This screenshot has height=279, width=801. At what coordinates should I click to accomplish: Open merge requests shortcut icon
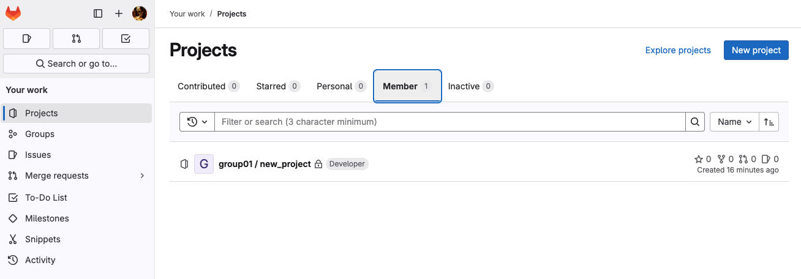[x=76, y=39]
